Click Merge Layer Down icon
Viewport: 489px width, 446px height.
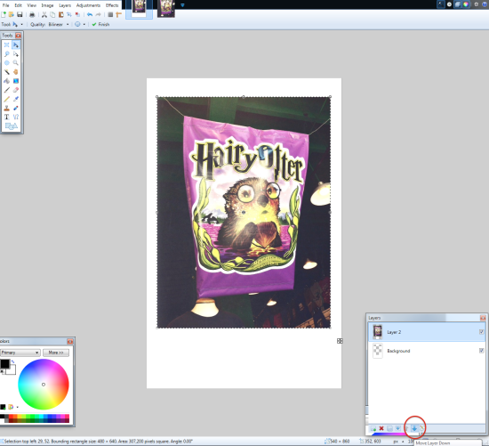tap(398, 428)
